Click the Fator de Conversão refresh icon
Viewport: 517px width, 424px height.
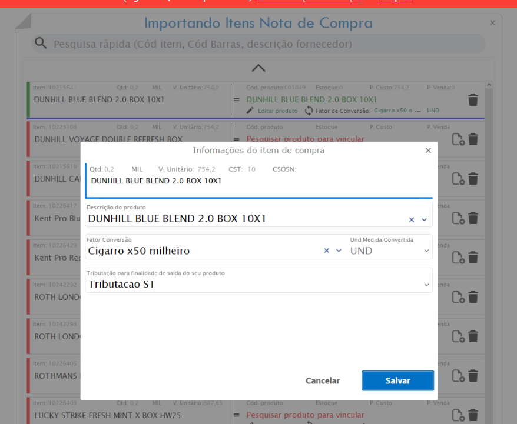coord(309,111)
